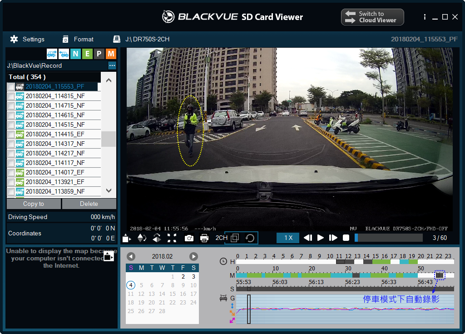Change the 1X playback speed
The image size is (465, 334).
point(288,238)
